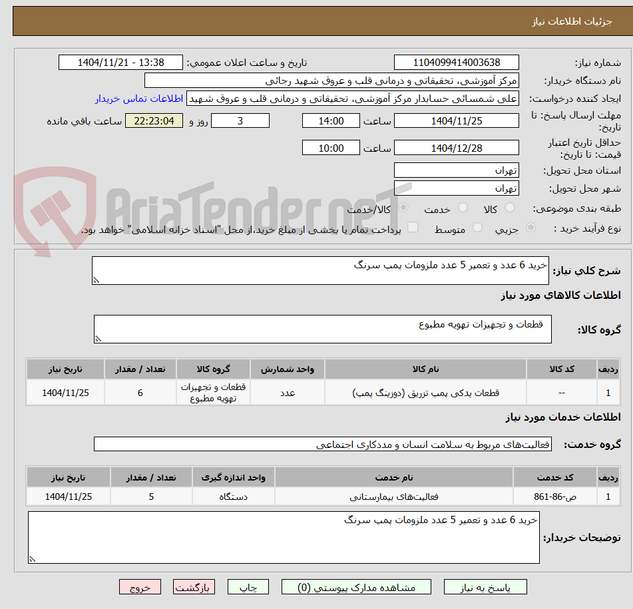
Task: Select the کالا radio button
Action: (510, 208)
